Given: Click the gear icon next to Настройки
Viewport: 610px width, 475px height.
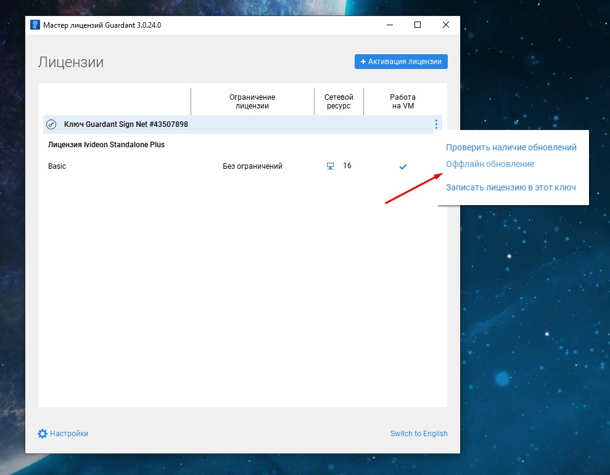Looking at the screenshot, I should click(43, 433).
